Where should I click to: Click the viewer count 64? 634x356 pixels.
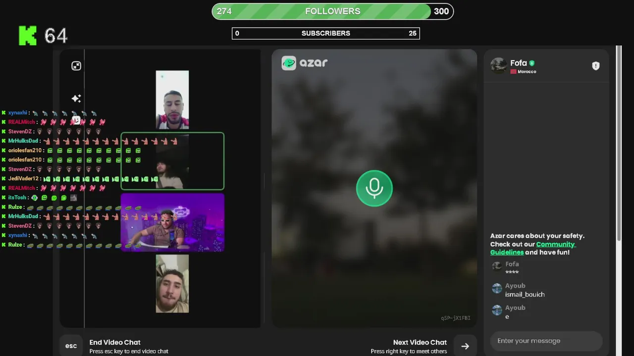[55, 36]
